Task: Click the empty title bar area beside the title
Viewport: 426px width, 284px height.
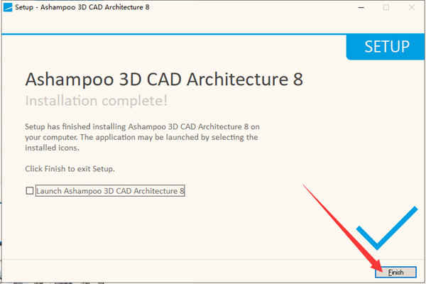Action: 248,7
